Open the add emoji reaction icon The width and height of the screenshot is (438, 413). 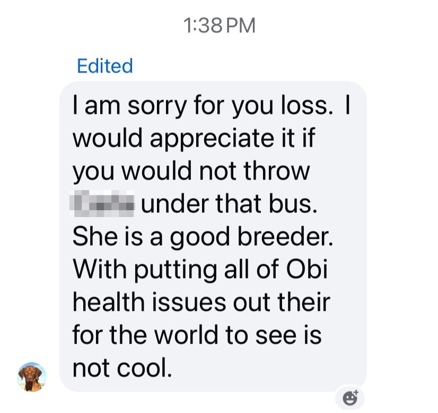(350, 398)
